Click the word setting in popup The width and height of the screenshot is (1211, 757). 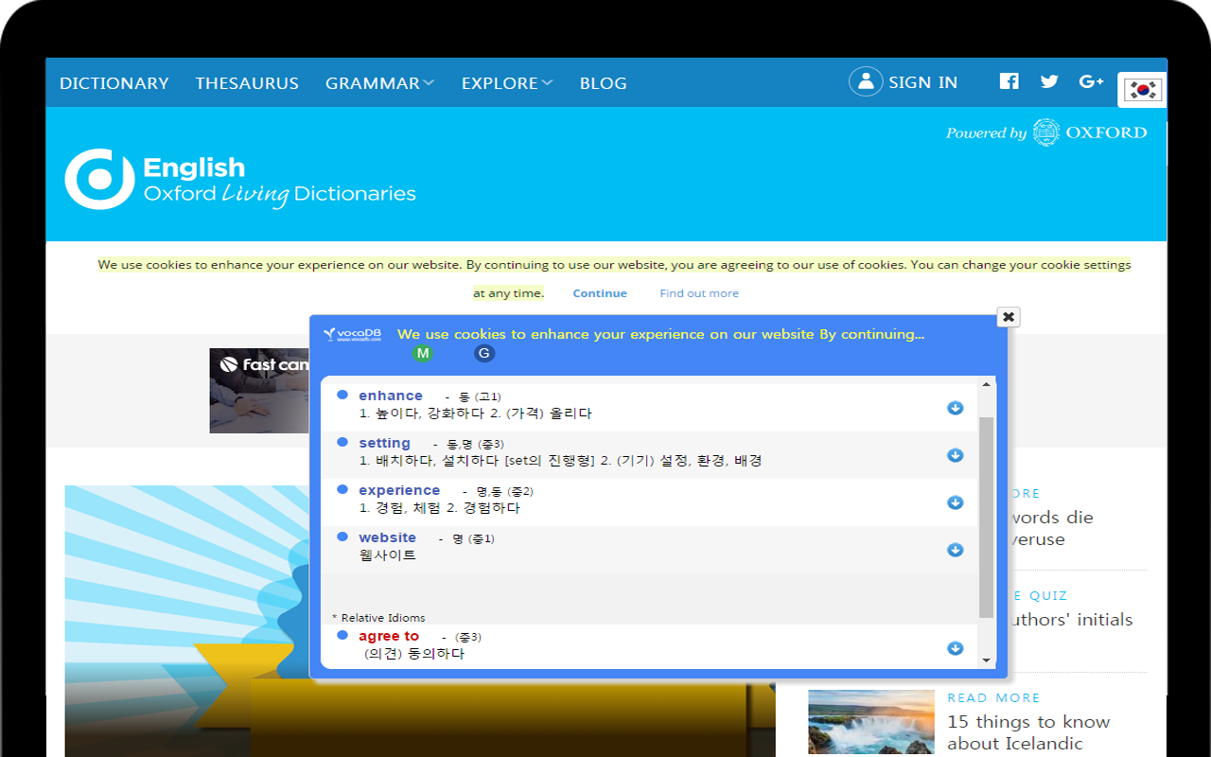pos(384,443)
